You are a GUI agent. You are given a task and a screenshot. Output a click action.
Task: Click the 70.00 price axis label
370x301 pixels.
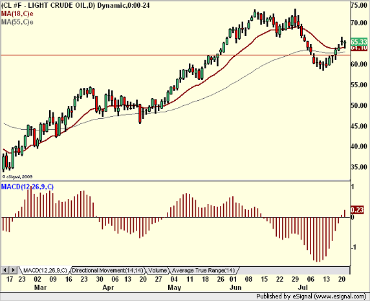click(358, 23)
